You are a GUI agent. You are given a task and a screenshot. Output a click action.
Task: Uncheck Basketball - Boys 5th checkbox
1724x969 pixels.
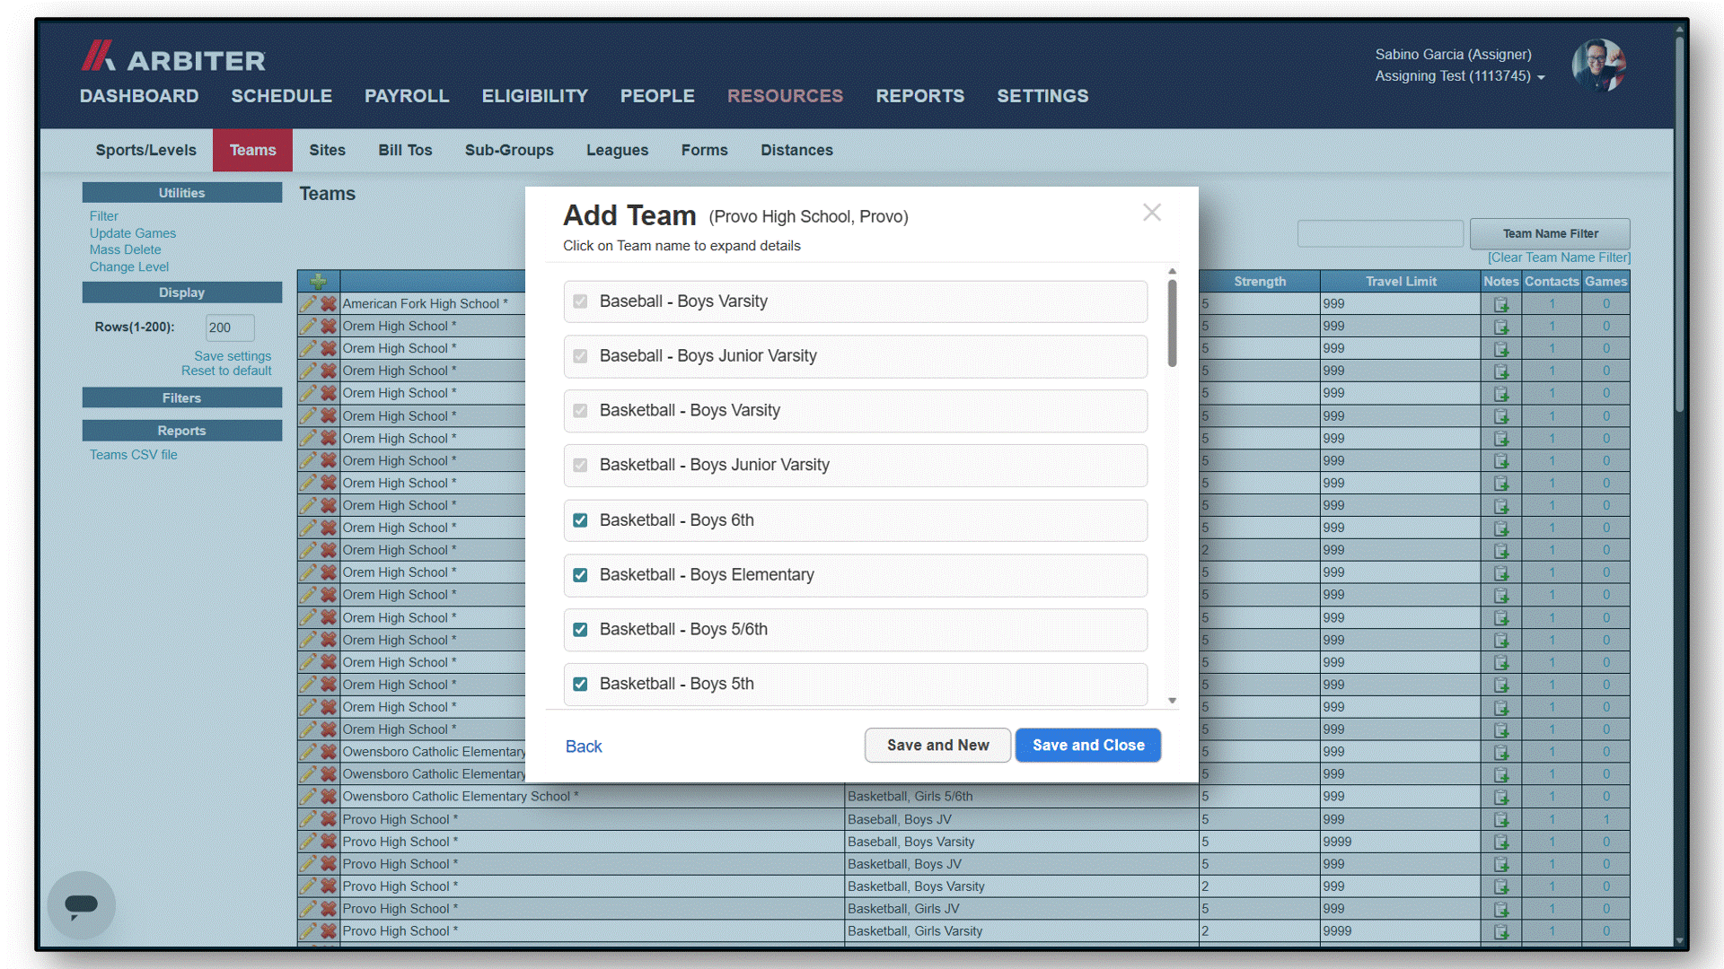coord(580,685)
